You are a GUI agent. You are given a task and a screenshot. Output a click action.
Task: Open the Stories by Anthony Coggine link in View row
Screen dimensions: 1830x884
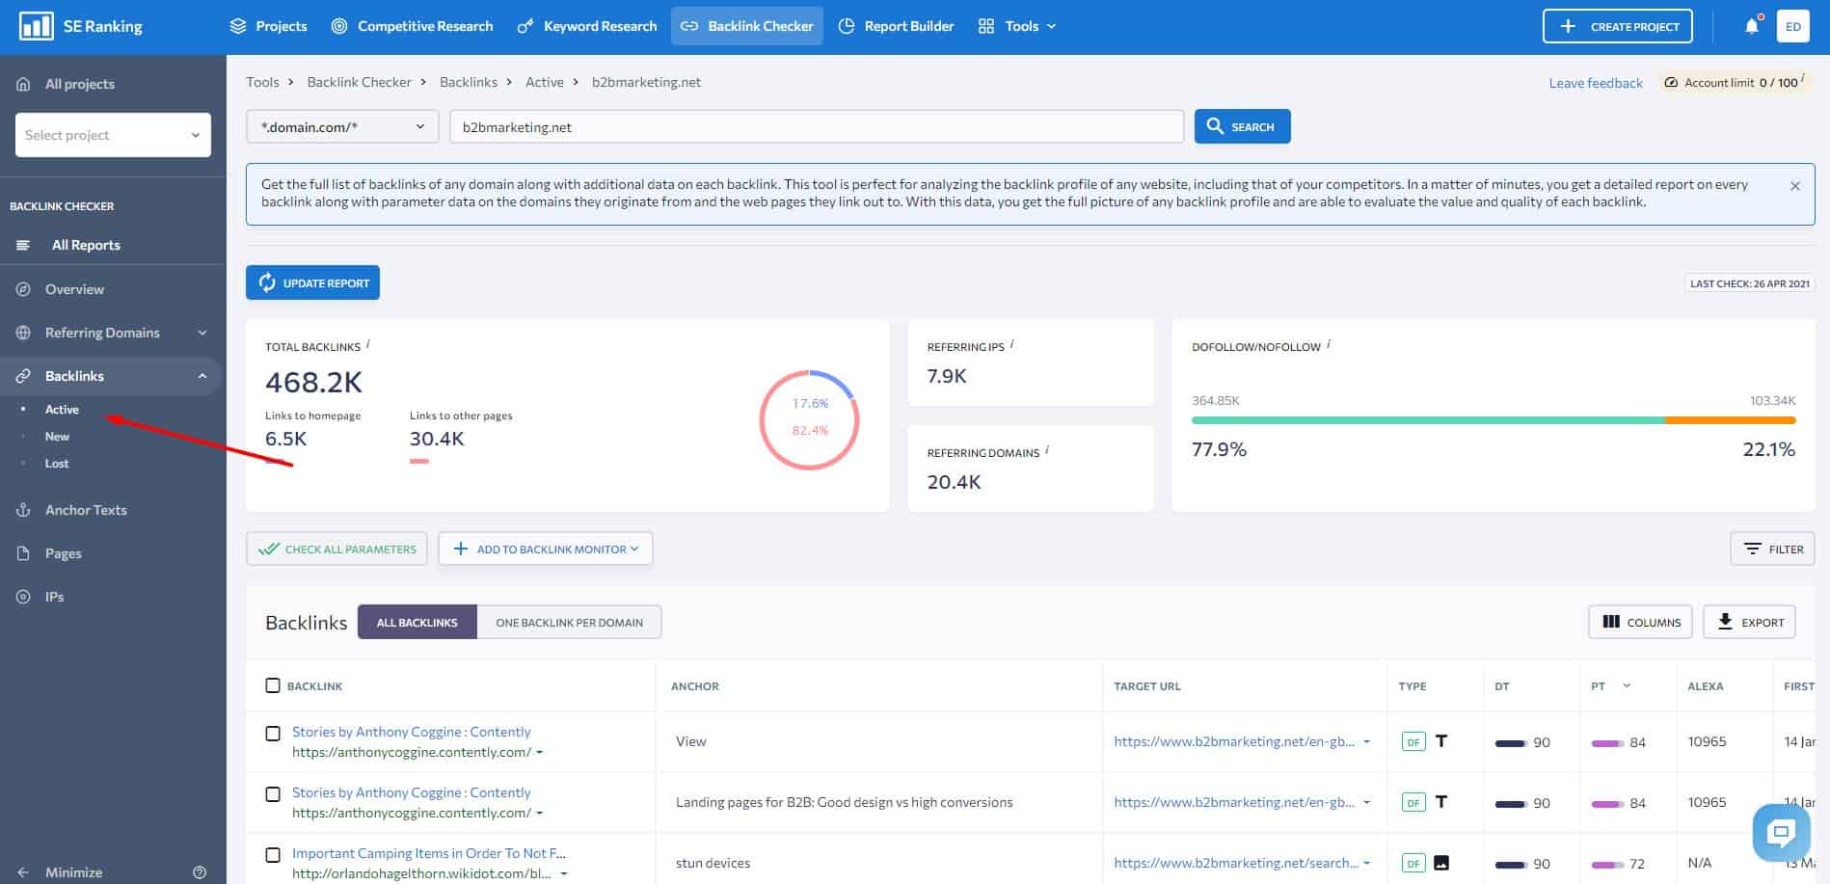click(412, 732)
